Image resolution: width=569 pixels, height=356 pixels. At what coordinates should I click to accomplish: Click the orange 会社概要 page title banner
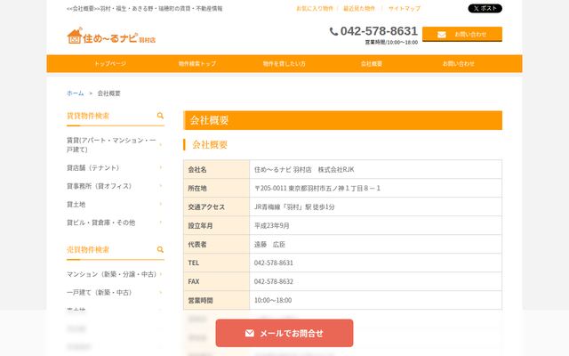tap(343, 120)
